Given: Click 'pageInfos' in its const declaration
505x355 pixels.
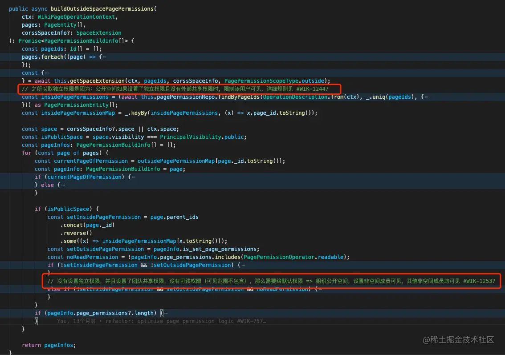Looking at the screenshot, I should pos(55,145).
